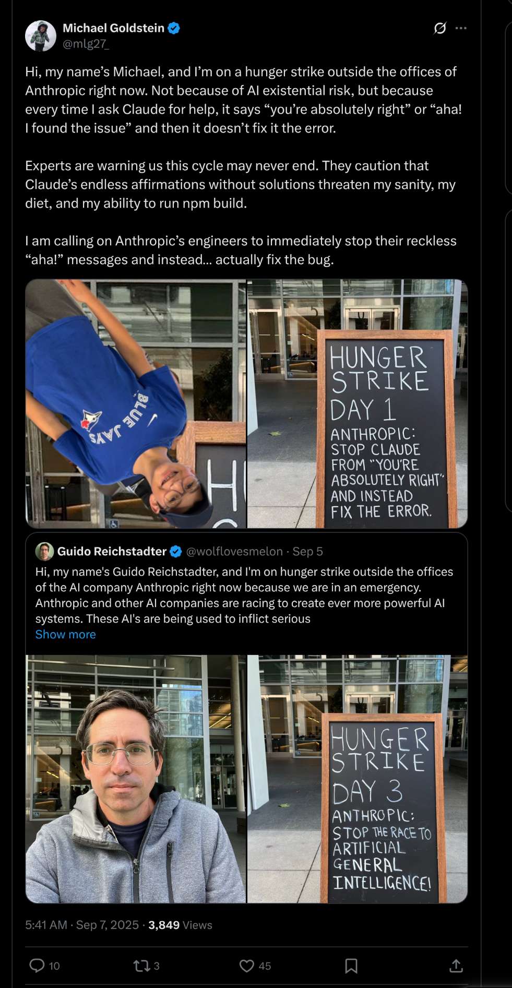The width and height of the screenshot is (512, 988).
Task: Click the reply comment icon
Action: point(37,966)
